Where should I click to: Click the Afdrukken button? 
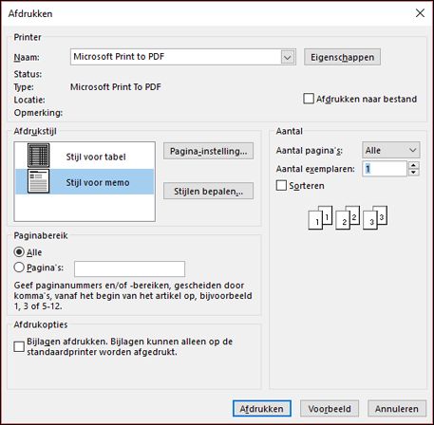pos(262,409)
